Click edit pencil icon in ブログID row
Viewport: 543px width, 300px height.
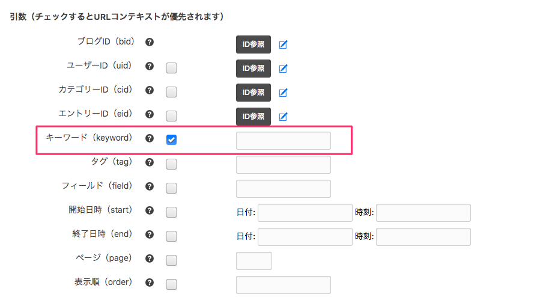284,44
